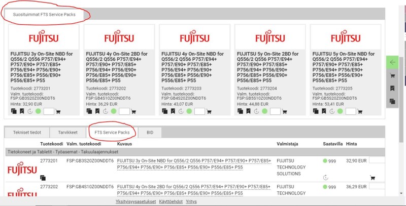Click clock icon on product 2773201 card
Screen dimensions: 406x206
pos(30,111)
